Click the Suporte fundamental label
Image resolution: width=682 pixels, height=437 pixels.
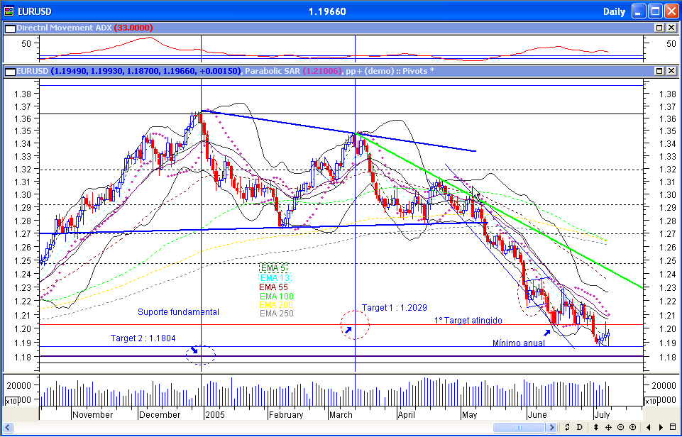[x=178, y=312]
